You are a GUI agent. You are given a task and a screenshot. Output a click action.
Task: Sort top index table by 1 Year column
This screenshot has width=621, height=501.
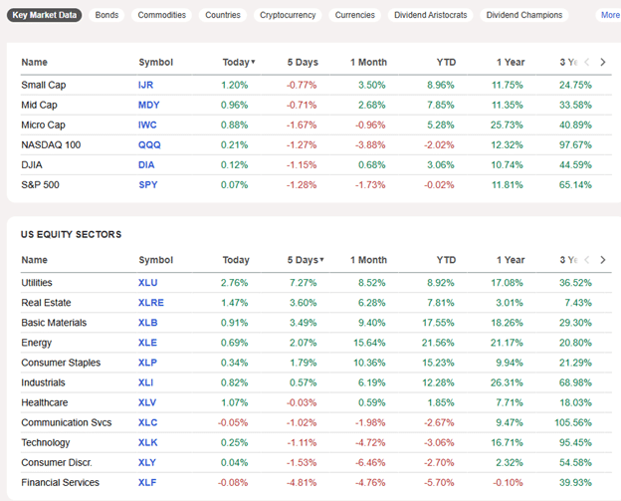511,62
